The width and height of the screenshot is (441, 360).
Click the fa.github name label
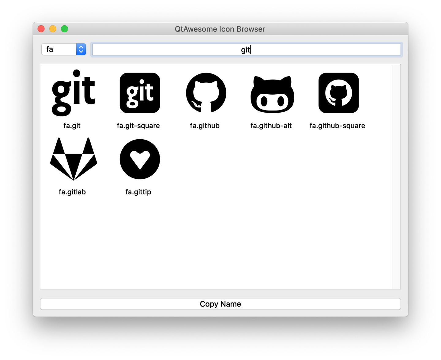tap(205, 126)
